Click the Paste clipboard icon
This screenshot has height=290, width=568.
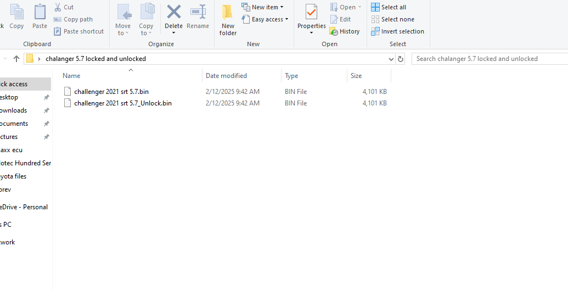(40, 13)
